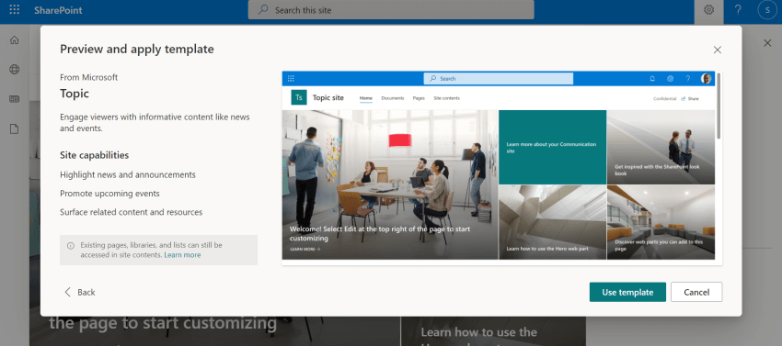Click the SharePoint title in header
782x346 pixels.
(58, 10)
